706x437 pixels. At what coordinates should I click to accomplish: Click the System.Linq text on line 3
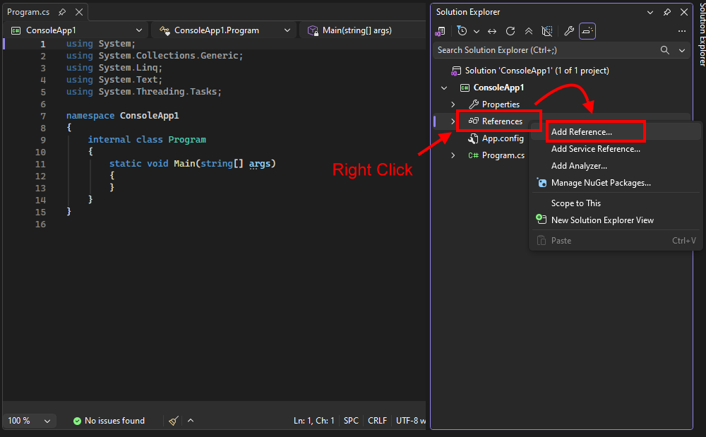point(128,68)
